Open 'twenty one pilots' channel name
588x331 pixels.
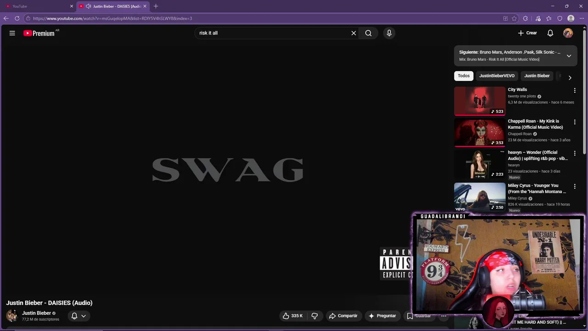tap(522, 97)
